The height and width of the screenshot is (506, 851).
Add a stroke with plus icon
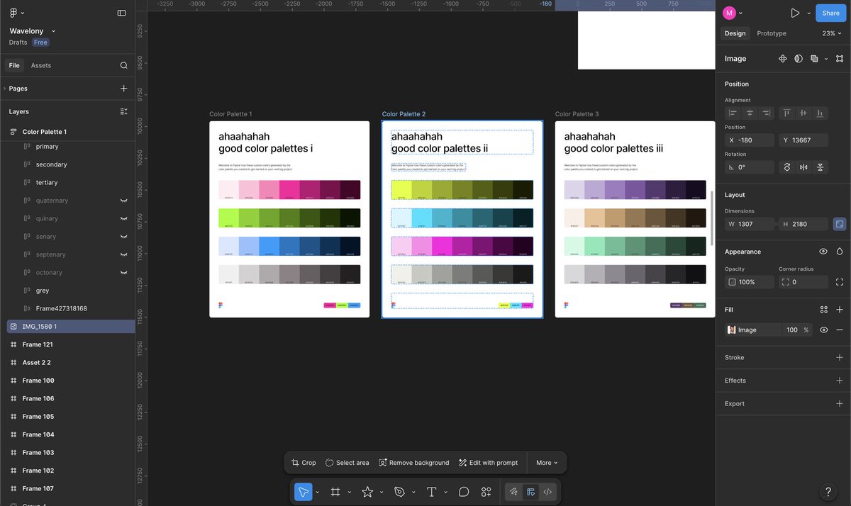tap(840, 358)
